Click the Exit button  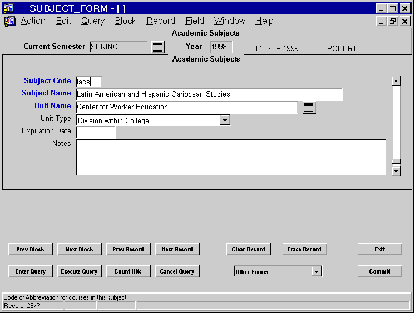pyautogui.click(x=379, y=249)
